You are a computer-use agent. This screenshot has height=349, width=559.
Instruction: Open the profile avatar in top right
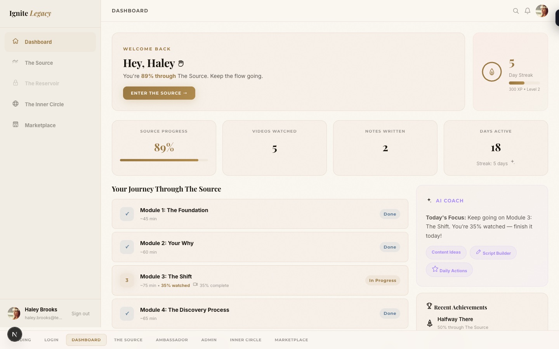(x=542, y=11)
